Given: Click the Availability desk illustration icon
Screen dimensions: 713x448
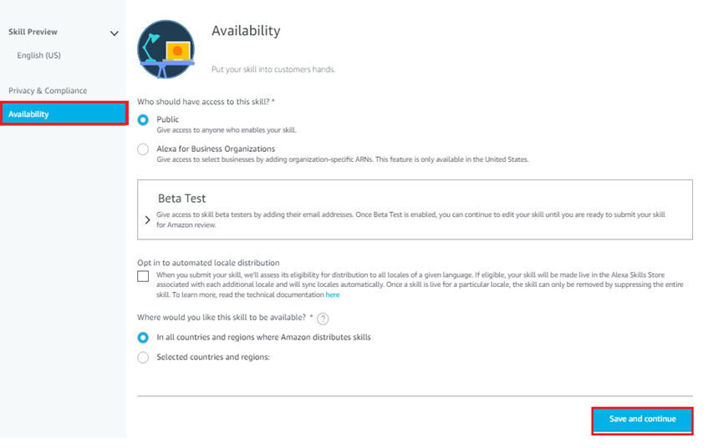Looking at the screenshot, I should pyautogui.click(x=166, y=49).
